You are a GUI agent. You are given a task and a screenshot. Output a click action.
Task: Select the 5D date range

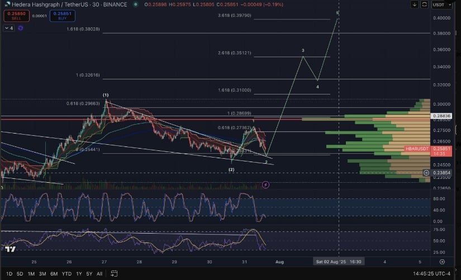click(x=20, y=274)
